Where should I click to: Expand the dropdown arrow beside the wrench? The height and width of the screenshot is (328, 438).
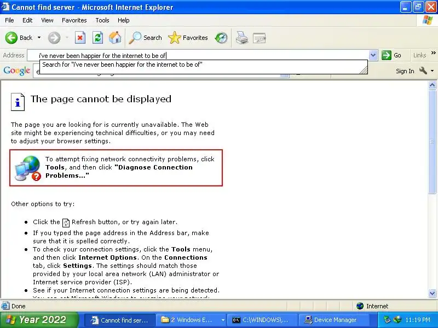point(432,71)
